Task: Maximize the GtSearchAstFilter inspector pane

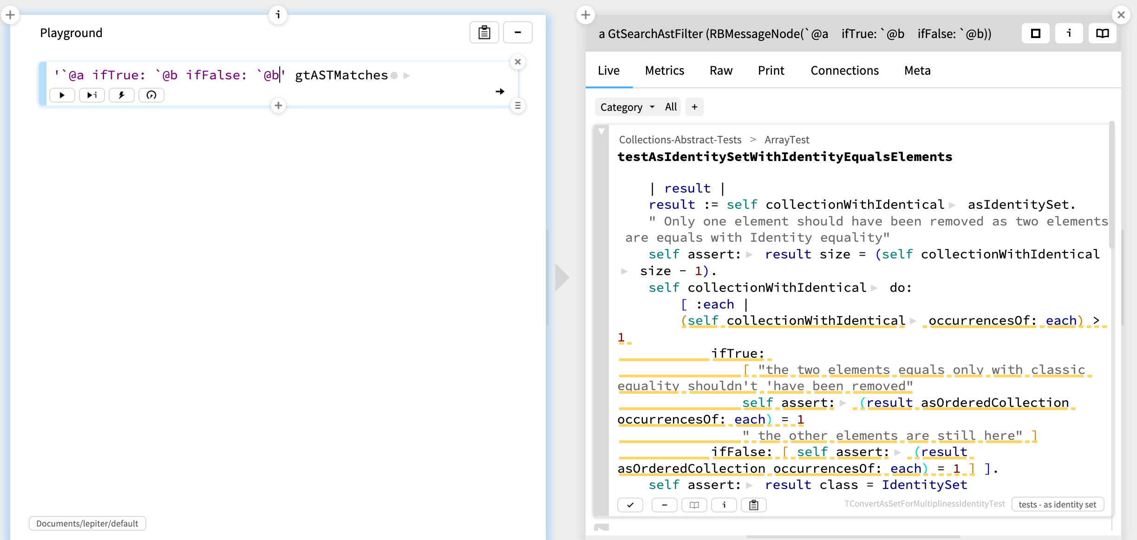Action: [x=1035, y=33]
